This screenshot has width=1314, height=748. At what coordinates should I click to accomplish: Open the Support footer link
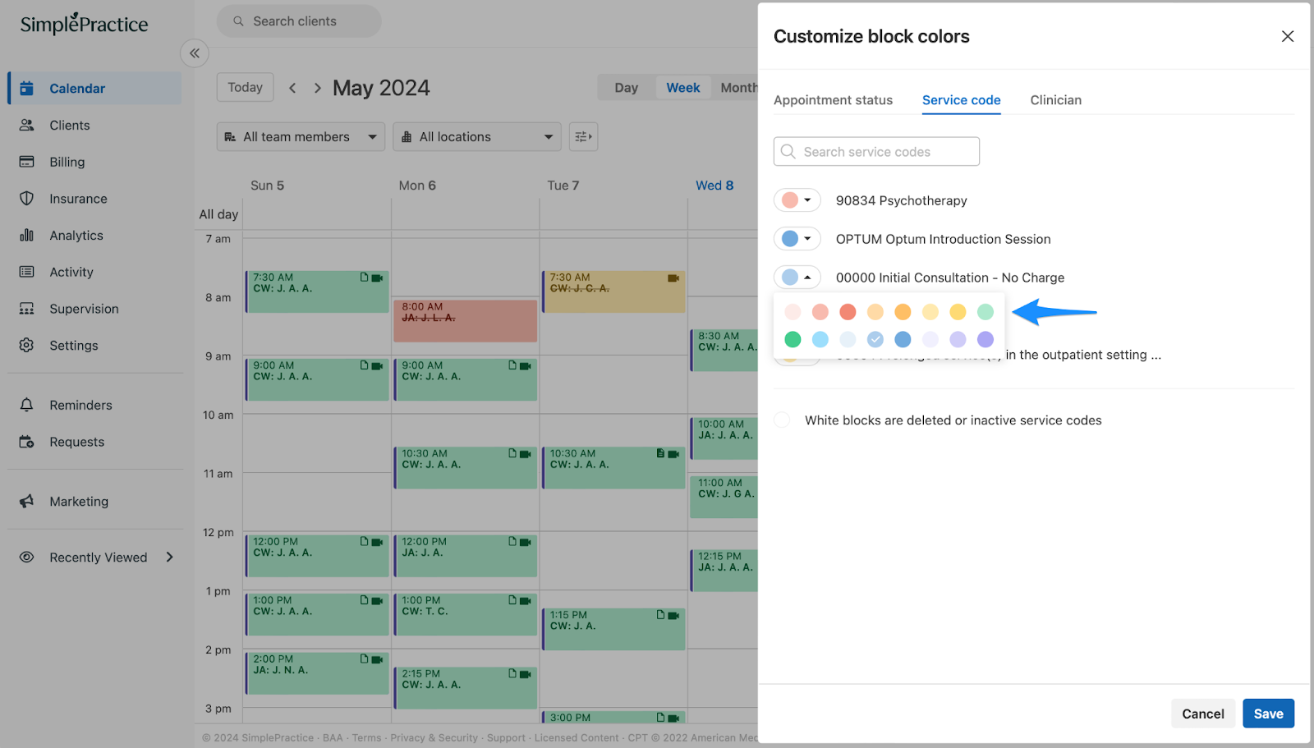(506, 737)
